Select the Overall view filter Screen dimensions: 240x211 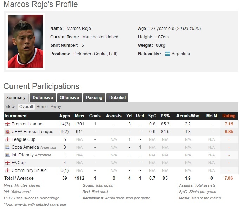tap(26, 107)
